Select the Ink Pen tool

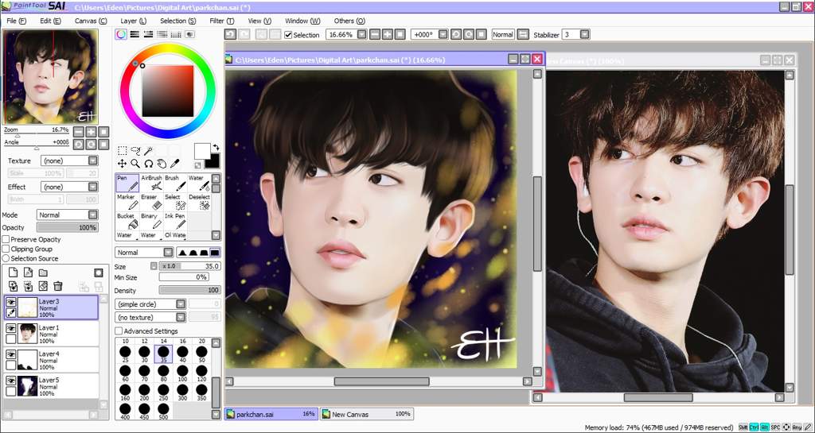[x=175, y=221]
